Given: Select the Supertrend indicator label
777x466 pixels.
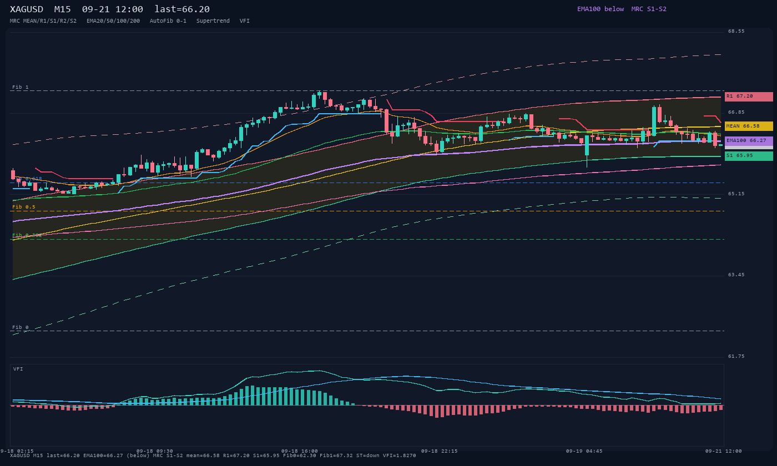Looking at the screenshot, I should [x=213, y=21].
